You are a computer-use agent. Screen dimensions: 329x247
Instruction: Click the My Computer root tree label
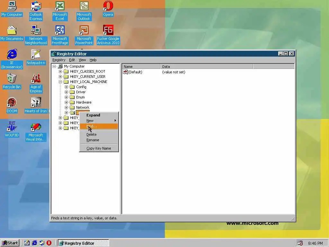tap(74, 66)
